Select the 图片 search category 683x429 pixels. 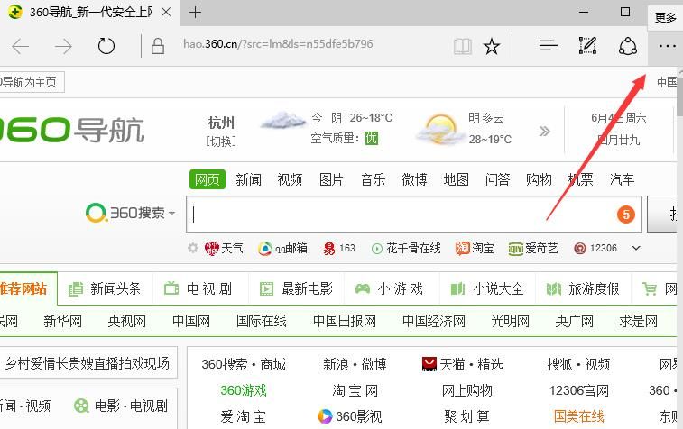[331, 179]
